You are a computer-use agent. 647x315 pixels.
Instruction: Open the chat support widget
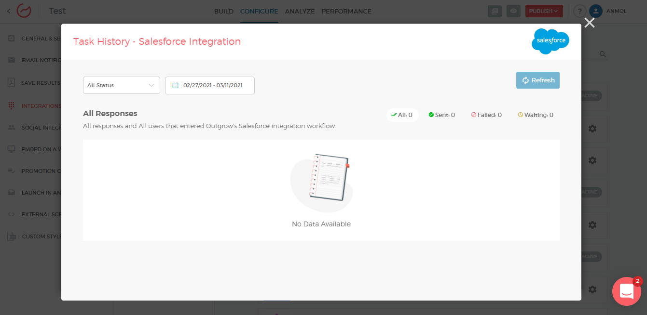pos(626,291)
